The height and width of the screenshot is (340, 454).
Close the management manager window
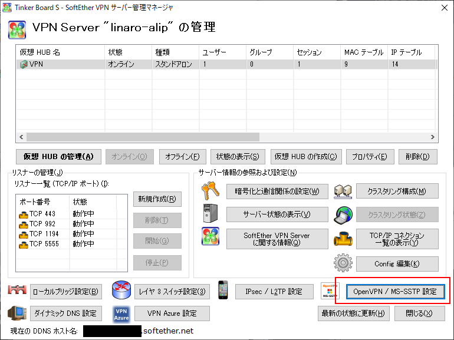pyautogui.click(x=445, y=8)
